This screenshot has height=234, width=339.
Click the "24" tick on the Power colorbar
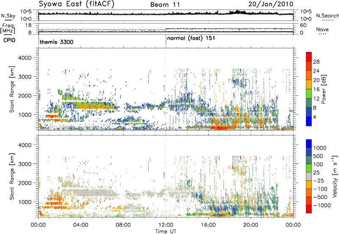click(316, 71)
